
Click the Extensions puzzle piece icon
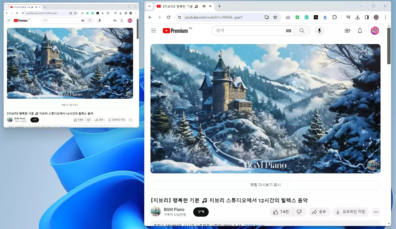(334, 17)
